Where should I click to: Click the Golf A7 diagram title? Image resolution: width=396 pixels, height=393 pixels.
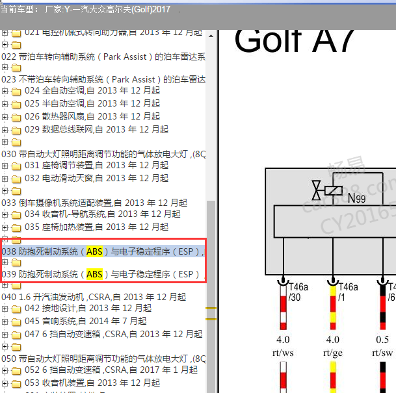tap(295, 40)
